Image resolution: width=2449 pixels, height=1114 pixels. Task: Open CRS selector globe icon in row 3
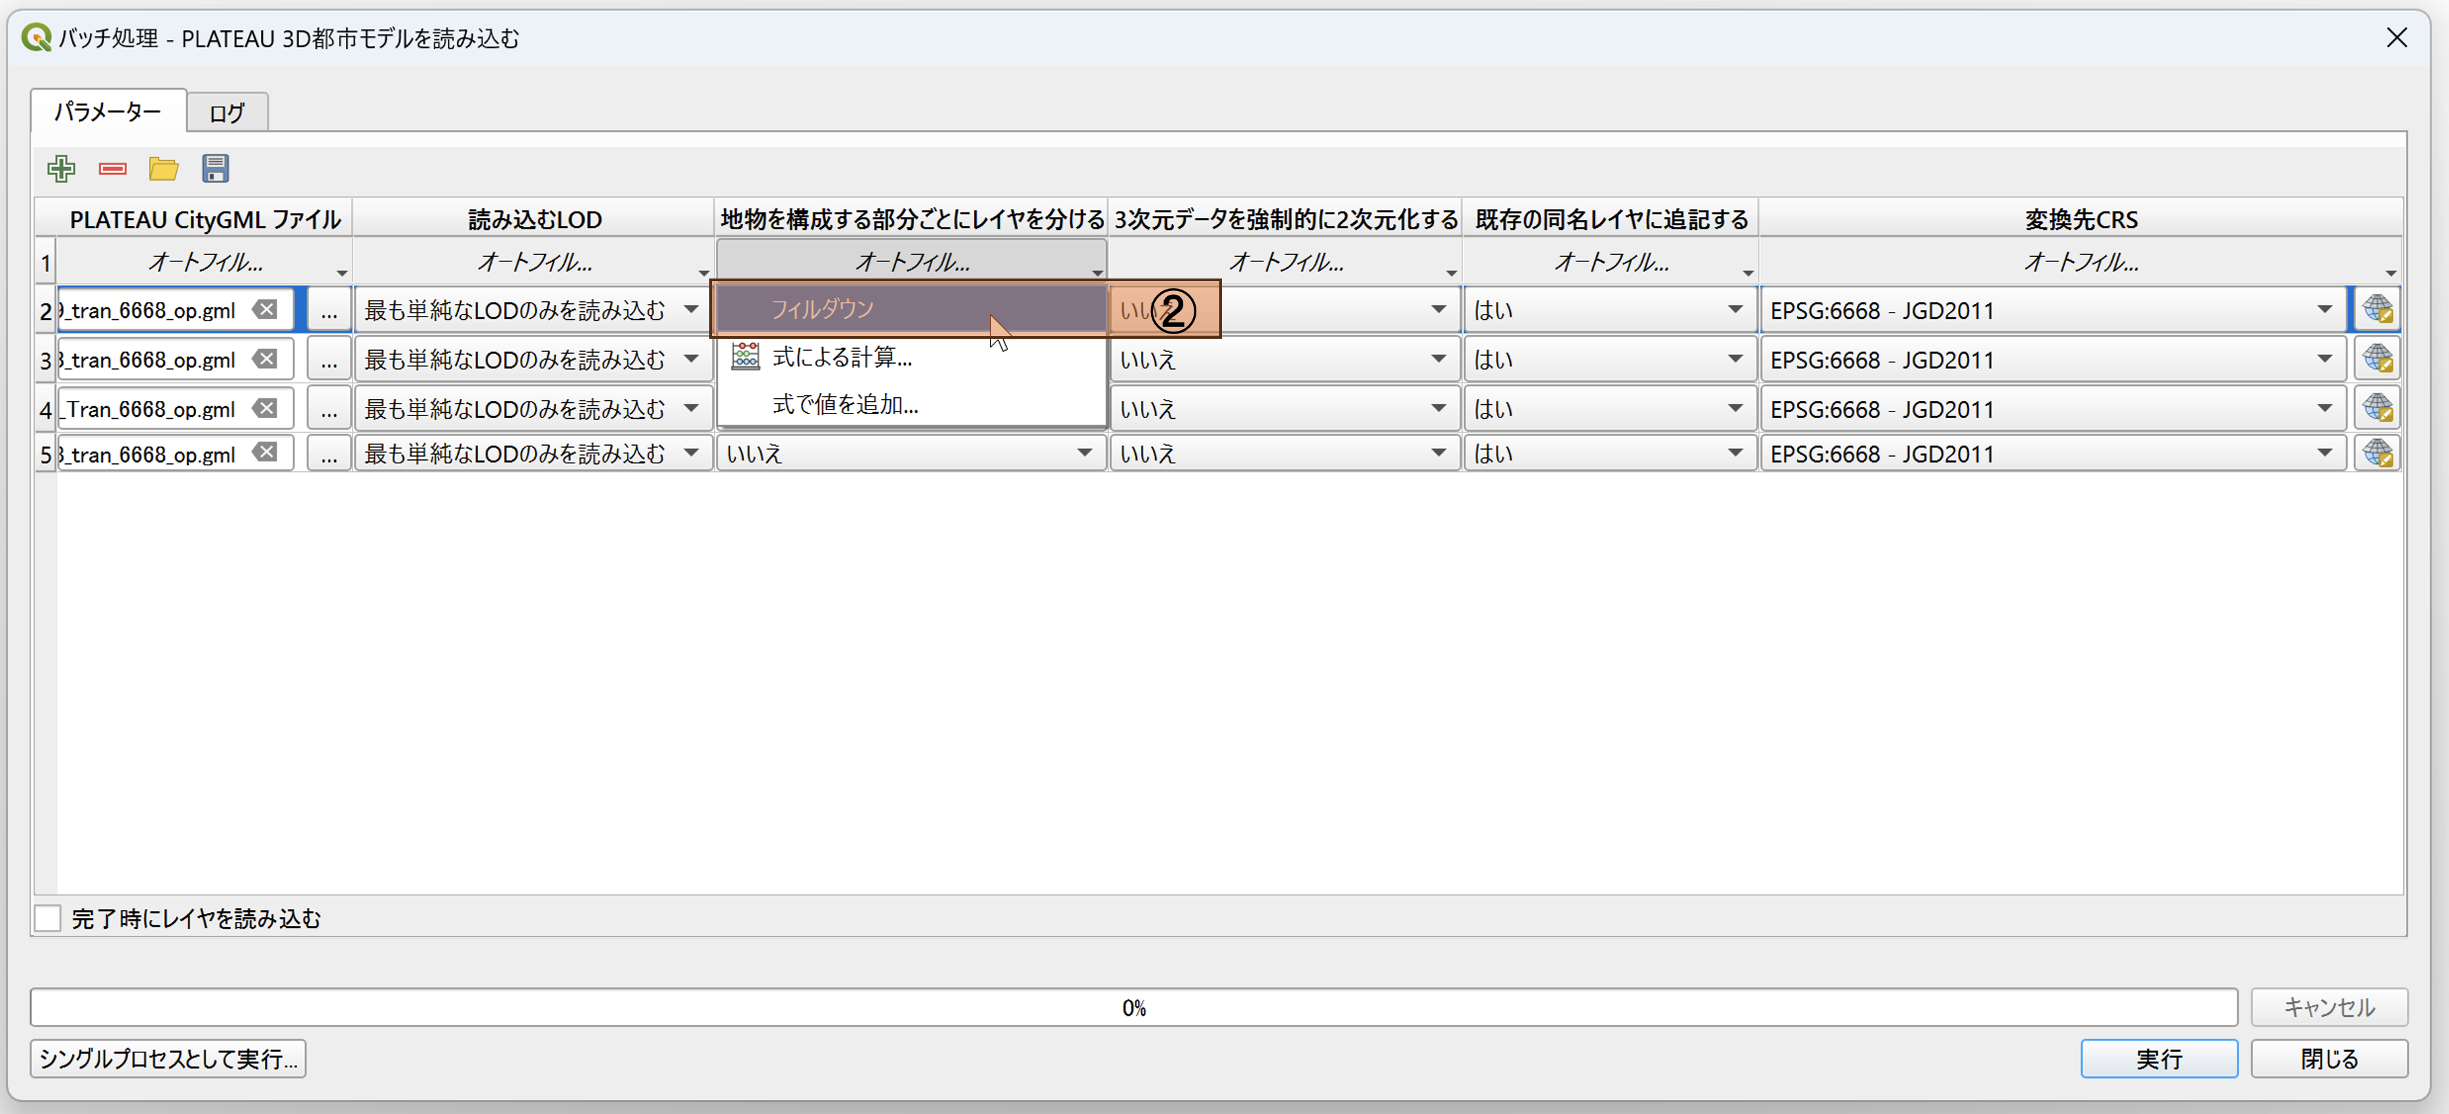click(2377, 359)
